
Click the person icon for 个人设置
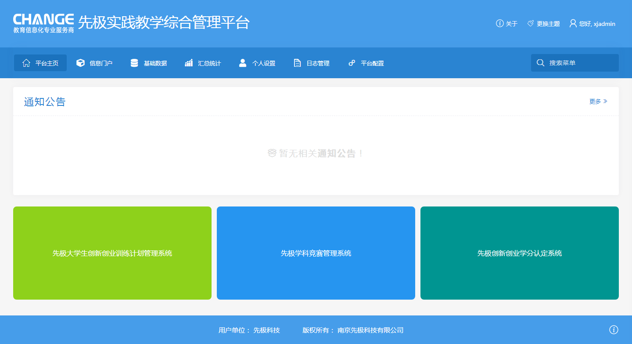coord(243,63)
